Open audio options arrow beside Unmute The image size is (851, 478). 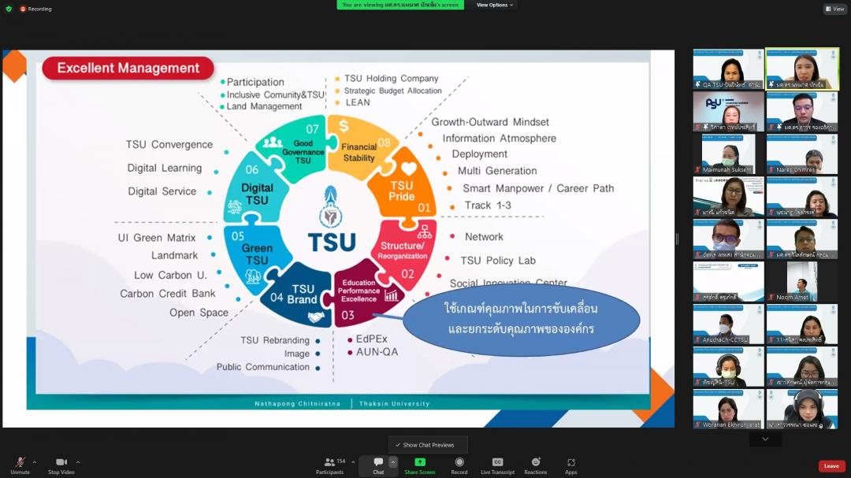[35, 462]
